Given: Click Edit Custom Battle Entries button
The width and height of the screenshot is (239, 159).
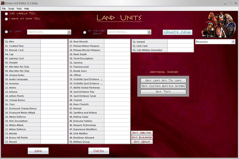Looking at the screenshot, I should pyautogui.click(x=163, y=86).
